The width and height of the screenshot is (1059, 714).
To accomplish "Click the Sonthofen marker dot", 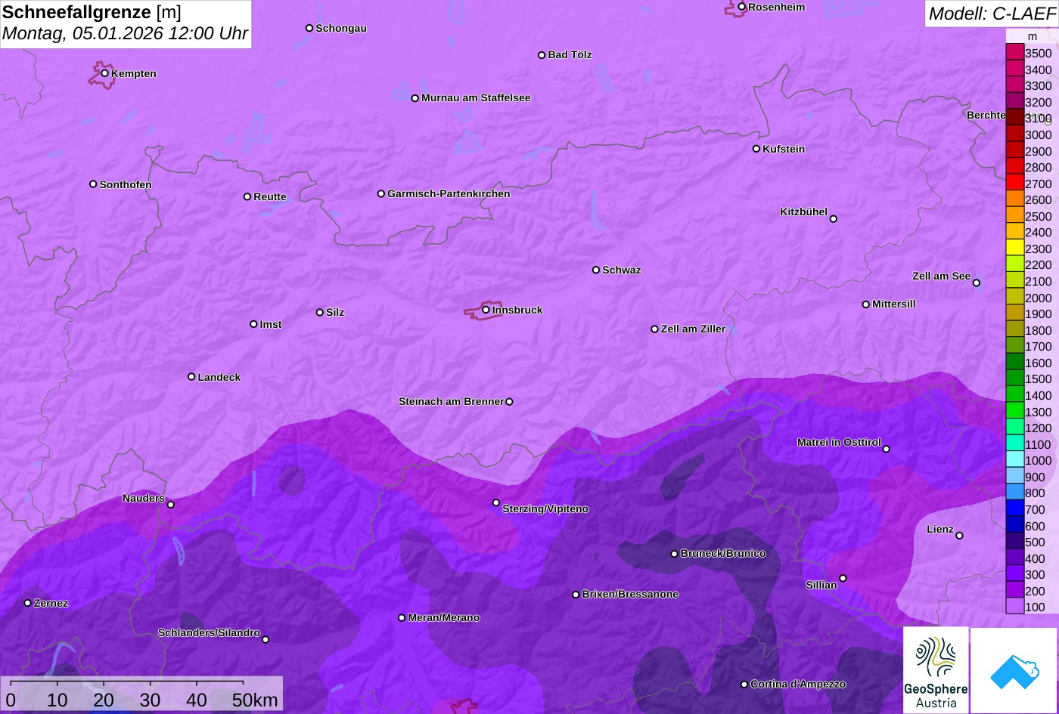I will [93, 184].
